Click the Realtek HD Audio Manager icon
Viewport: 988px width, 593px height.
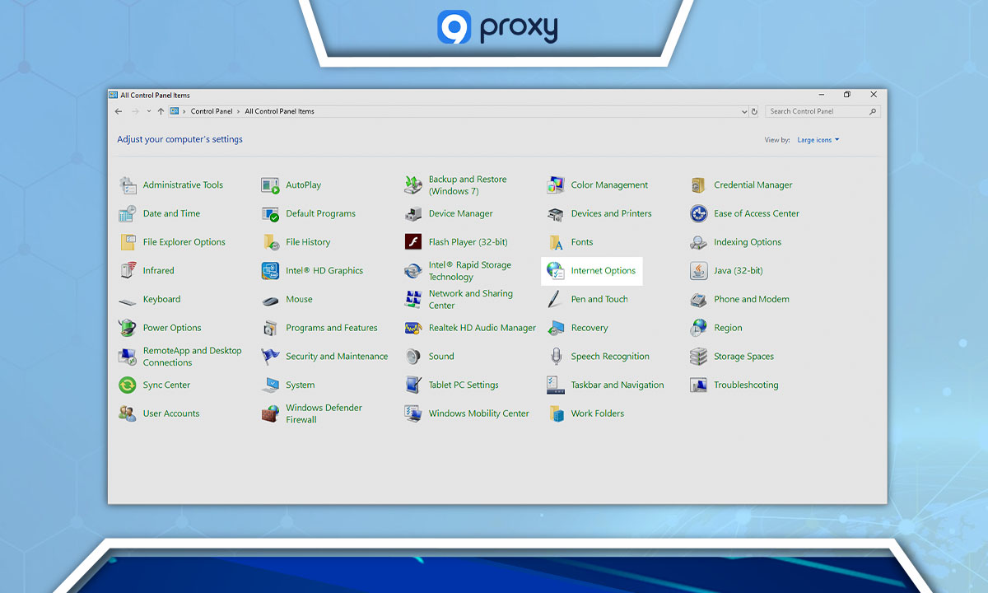click(413, 328)
